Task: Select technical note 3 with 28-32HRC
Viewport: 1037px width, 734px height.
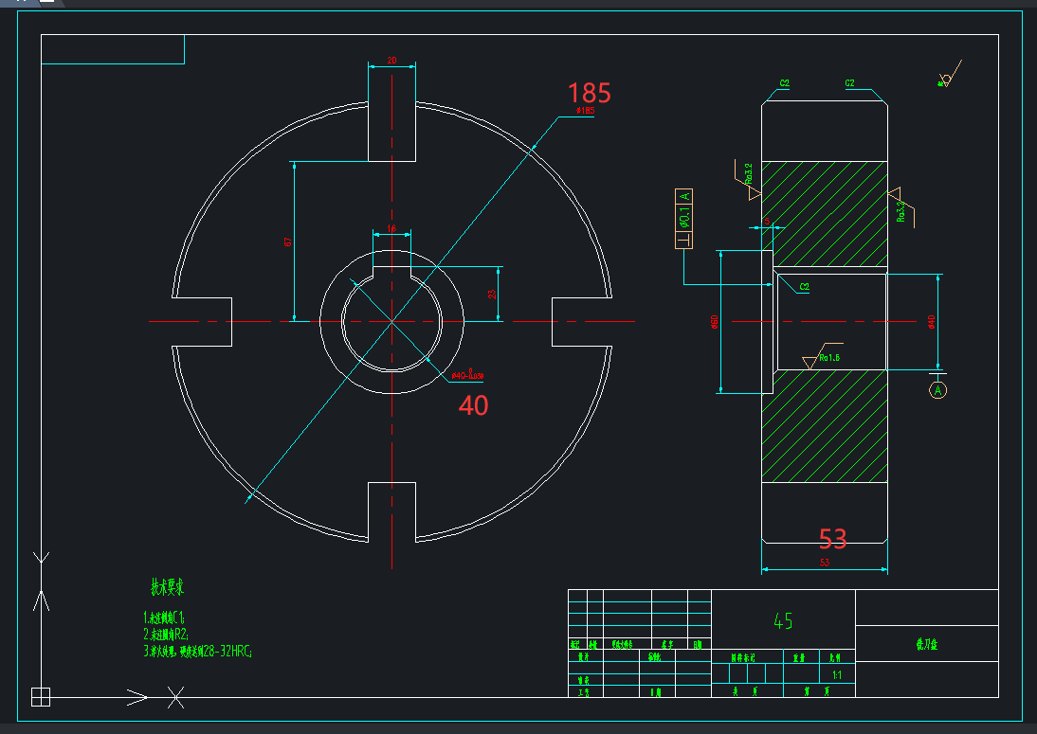Action: pos(198,652)
